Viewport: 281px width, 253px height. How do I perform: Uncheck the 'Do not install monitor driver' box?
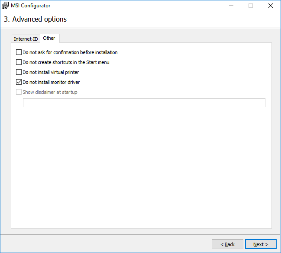(19, 82)
